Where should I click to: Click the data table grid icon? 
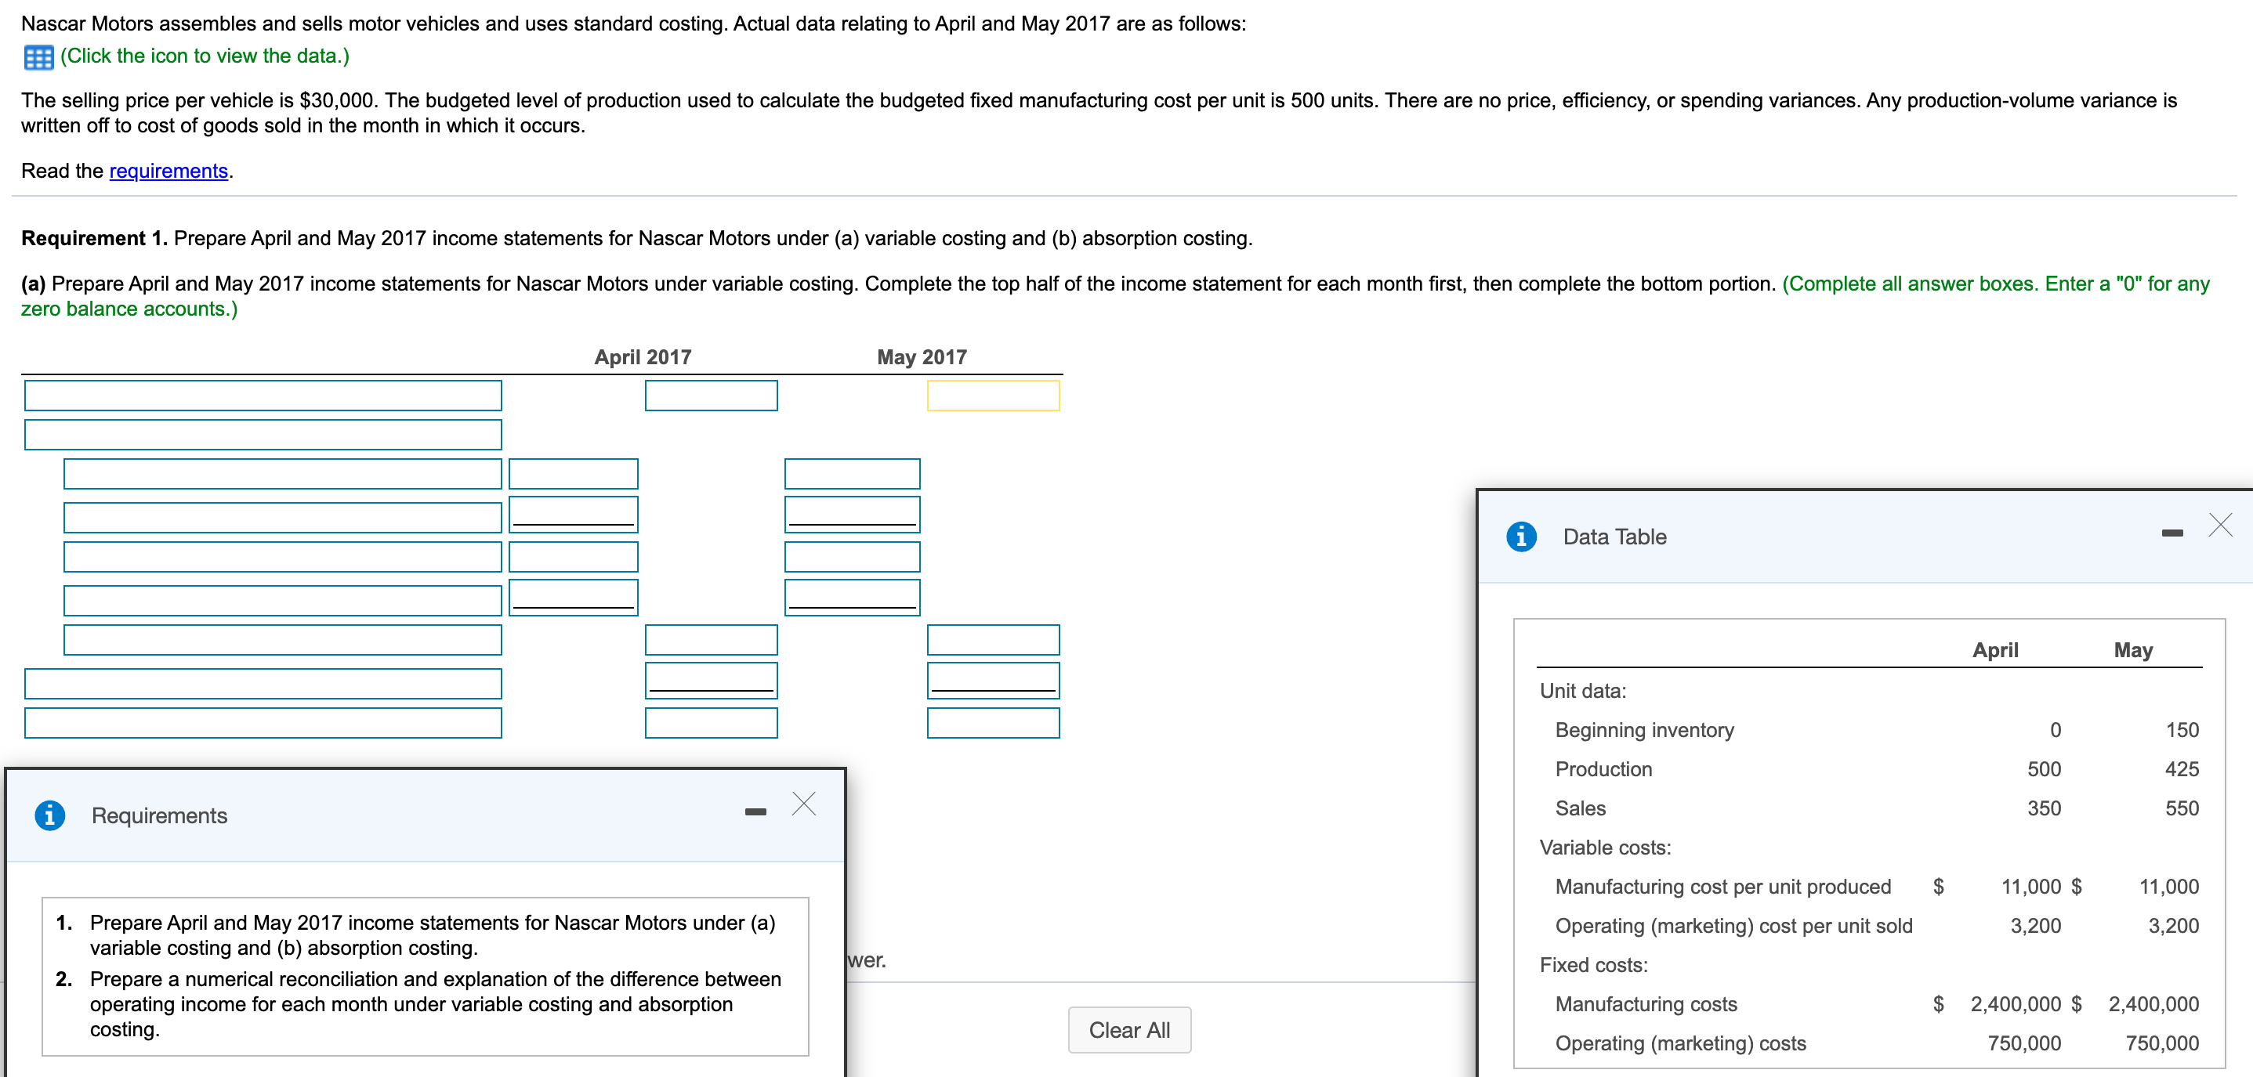coord(38,57)
